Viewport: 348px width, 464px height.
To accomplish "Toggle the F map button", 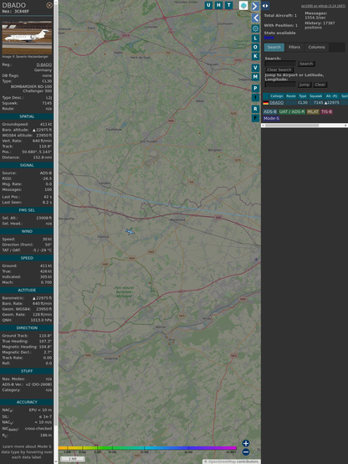I will tap(255, 118).
